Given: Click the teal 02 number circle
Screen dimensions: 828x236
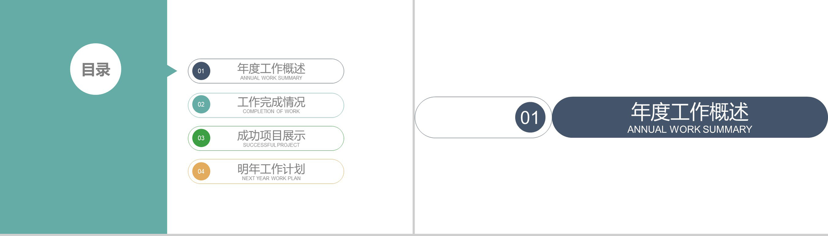Looking at the screenshot, I should [201, 105].
